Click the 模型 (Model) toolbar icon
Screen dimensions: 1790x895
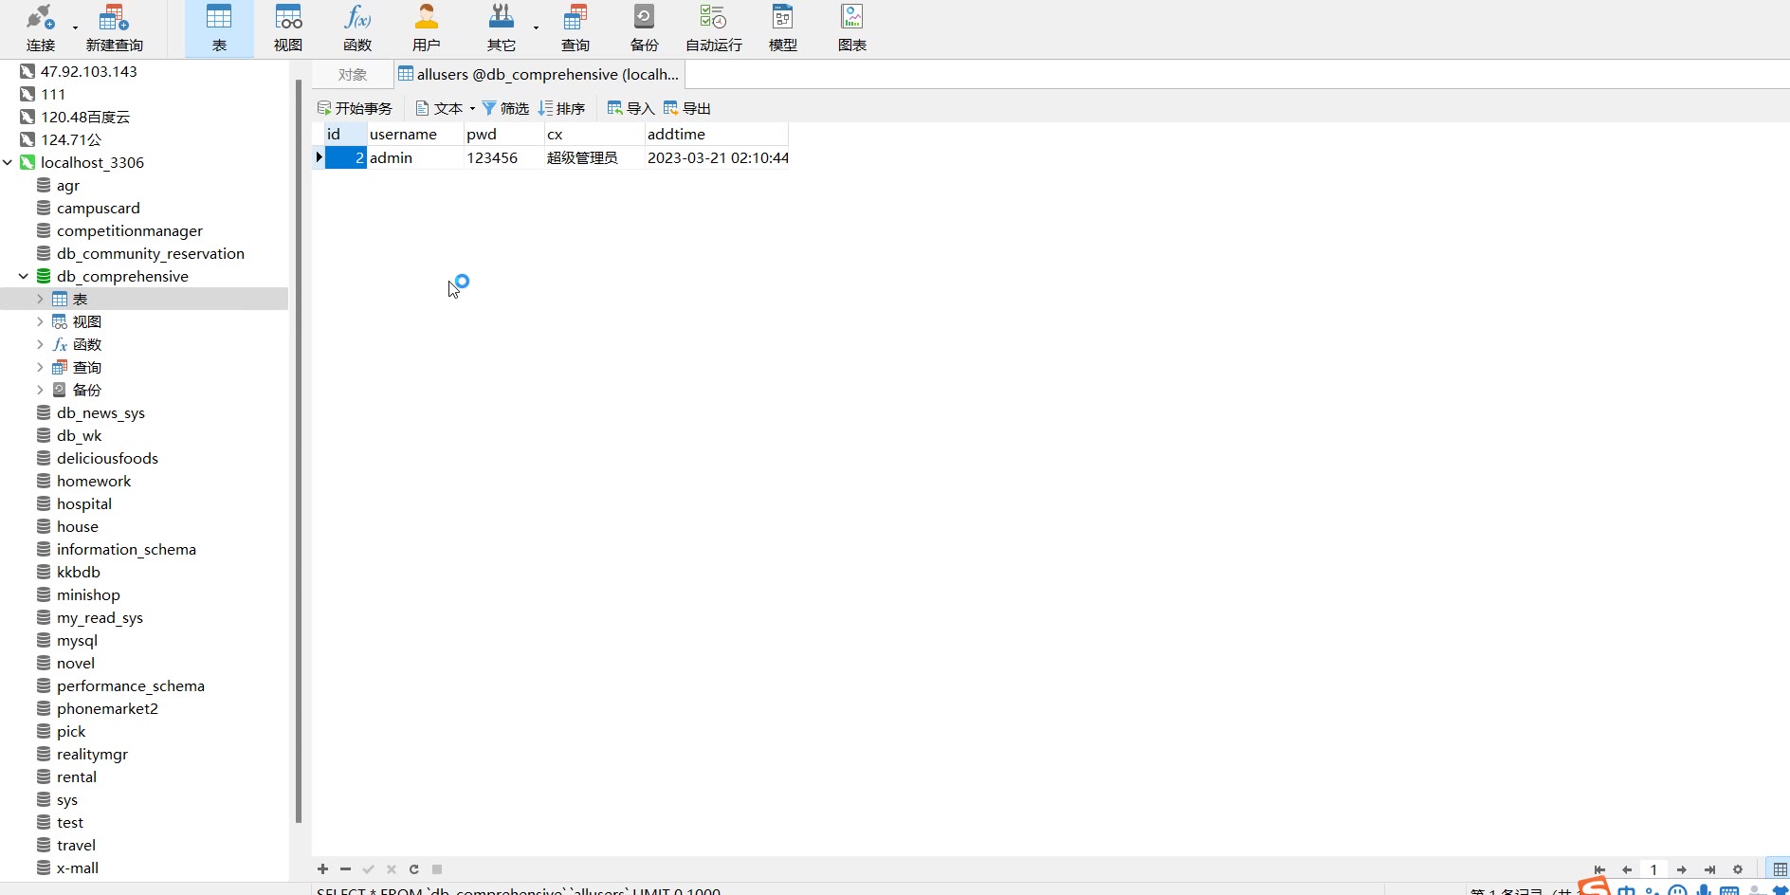coord(783,28)
